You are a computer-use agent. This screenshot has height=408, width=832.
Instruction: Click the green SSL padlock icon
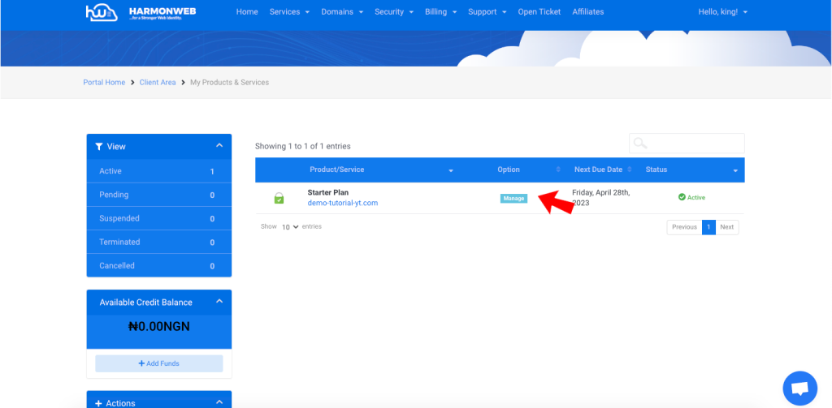279,198
